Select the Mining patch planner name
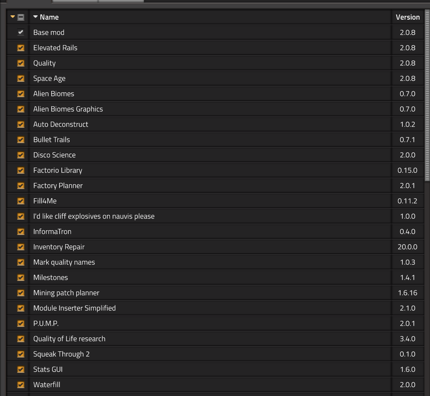 (66, 293)
